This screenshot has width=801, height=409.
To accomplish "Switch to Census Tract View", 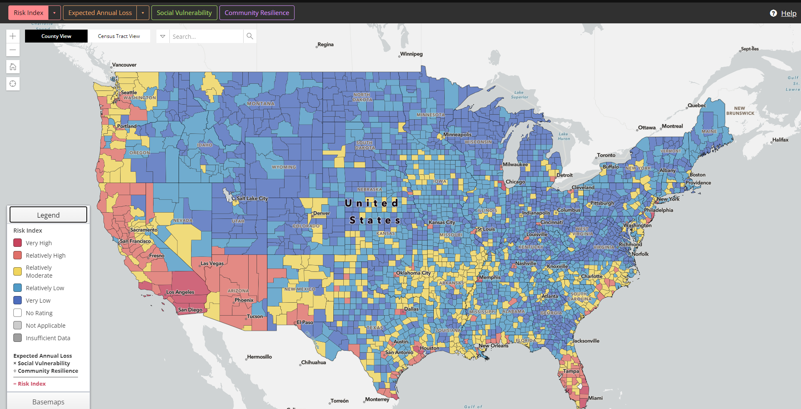I will (119, 36).
